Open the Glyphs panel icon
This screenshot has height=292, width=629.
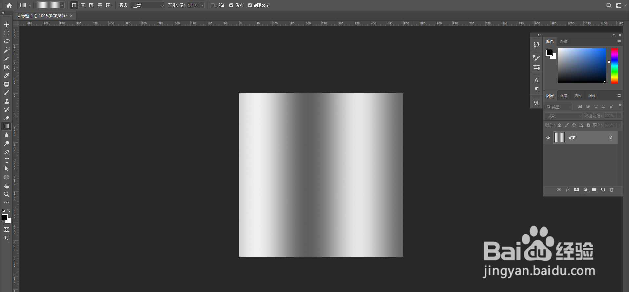(x=536, y=103)
